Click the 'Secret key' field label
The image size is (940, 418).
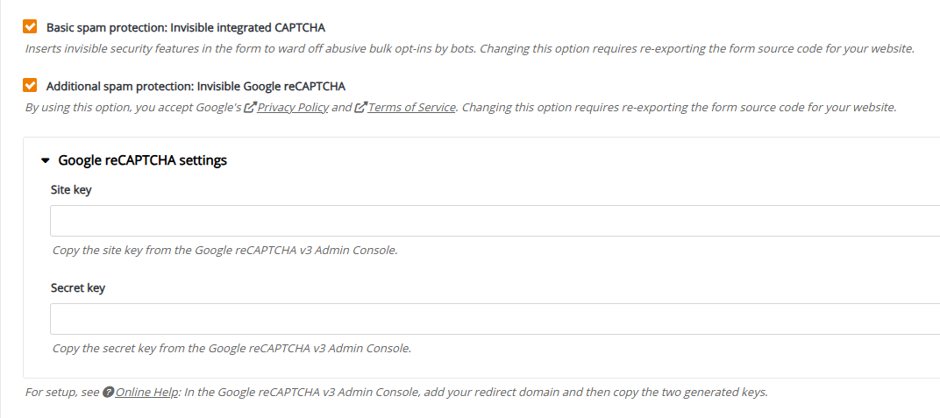pos(78,287)
